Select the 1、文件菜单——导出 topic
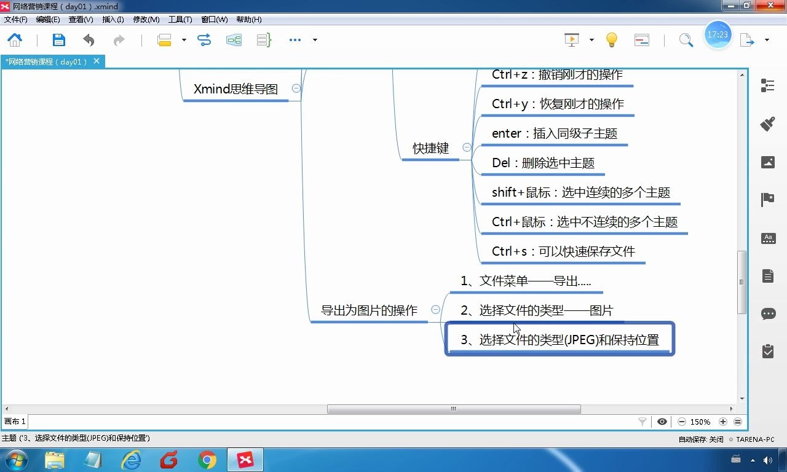This screenshot has width=787, height=472. pyautogui.click(x=526, y=281)
